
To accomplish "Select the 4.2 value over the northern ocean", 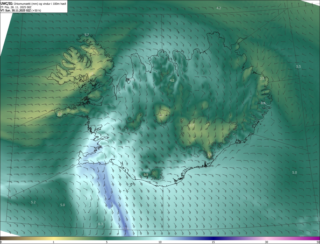I will click(x=218, y=8).
